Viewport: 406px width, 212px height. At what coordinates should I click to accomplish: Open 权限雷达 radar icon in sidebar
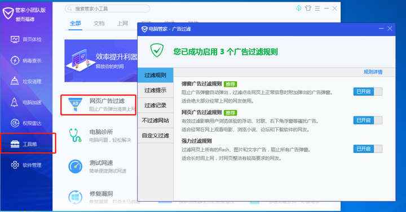[x=15, y=123]
